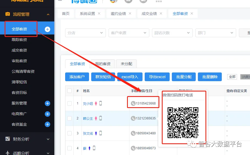The width and height of the screenshot is (250, 155).
Task: Click phone icon beside 18050043480
Action: coord(133,133)
